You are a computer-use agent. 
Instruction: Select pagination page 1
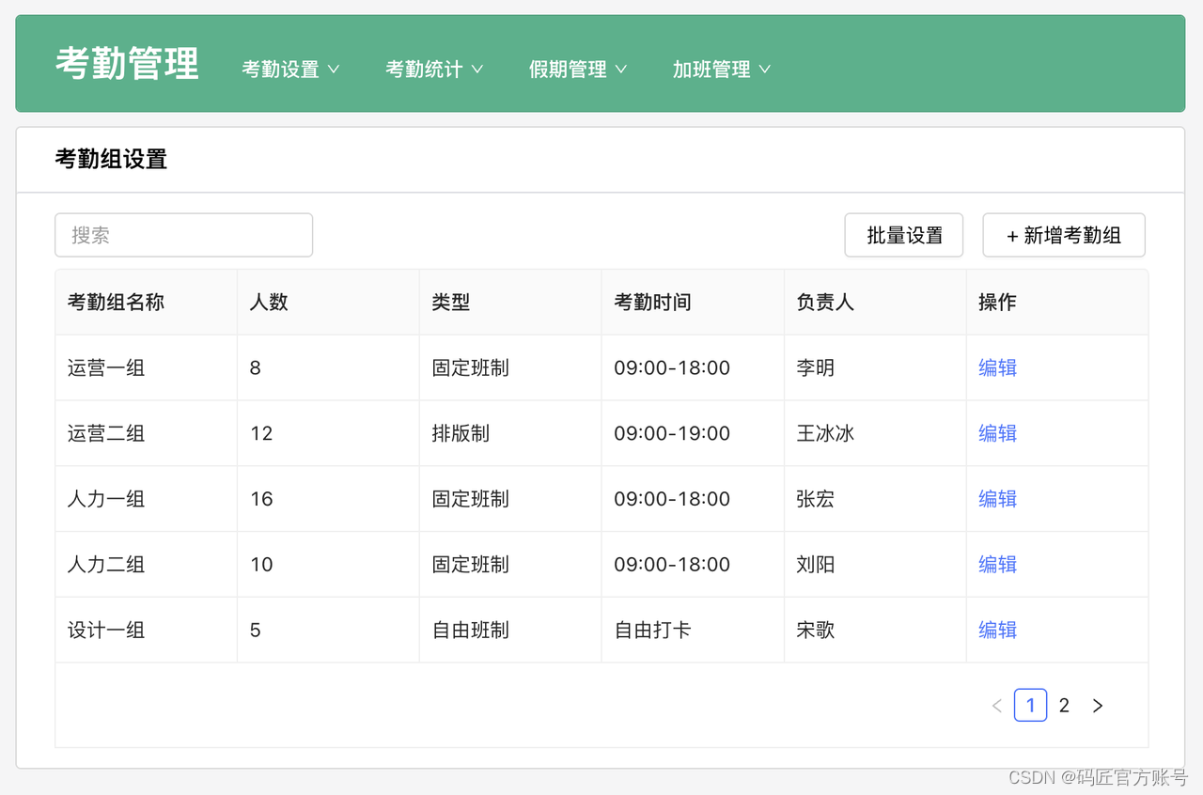coord(1031,706)
